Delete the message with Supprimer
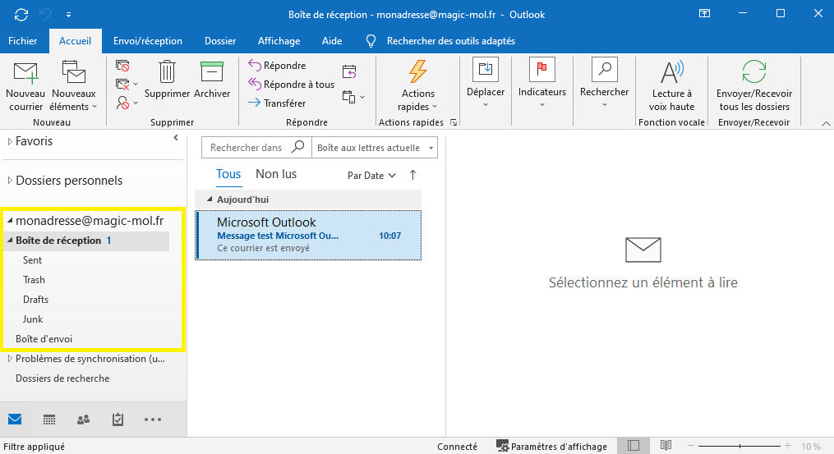 click(167, 80)
